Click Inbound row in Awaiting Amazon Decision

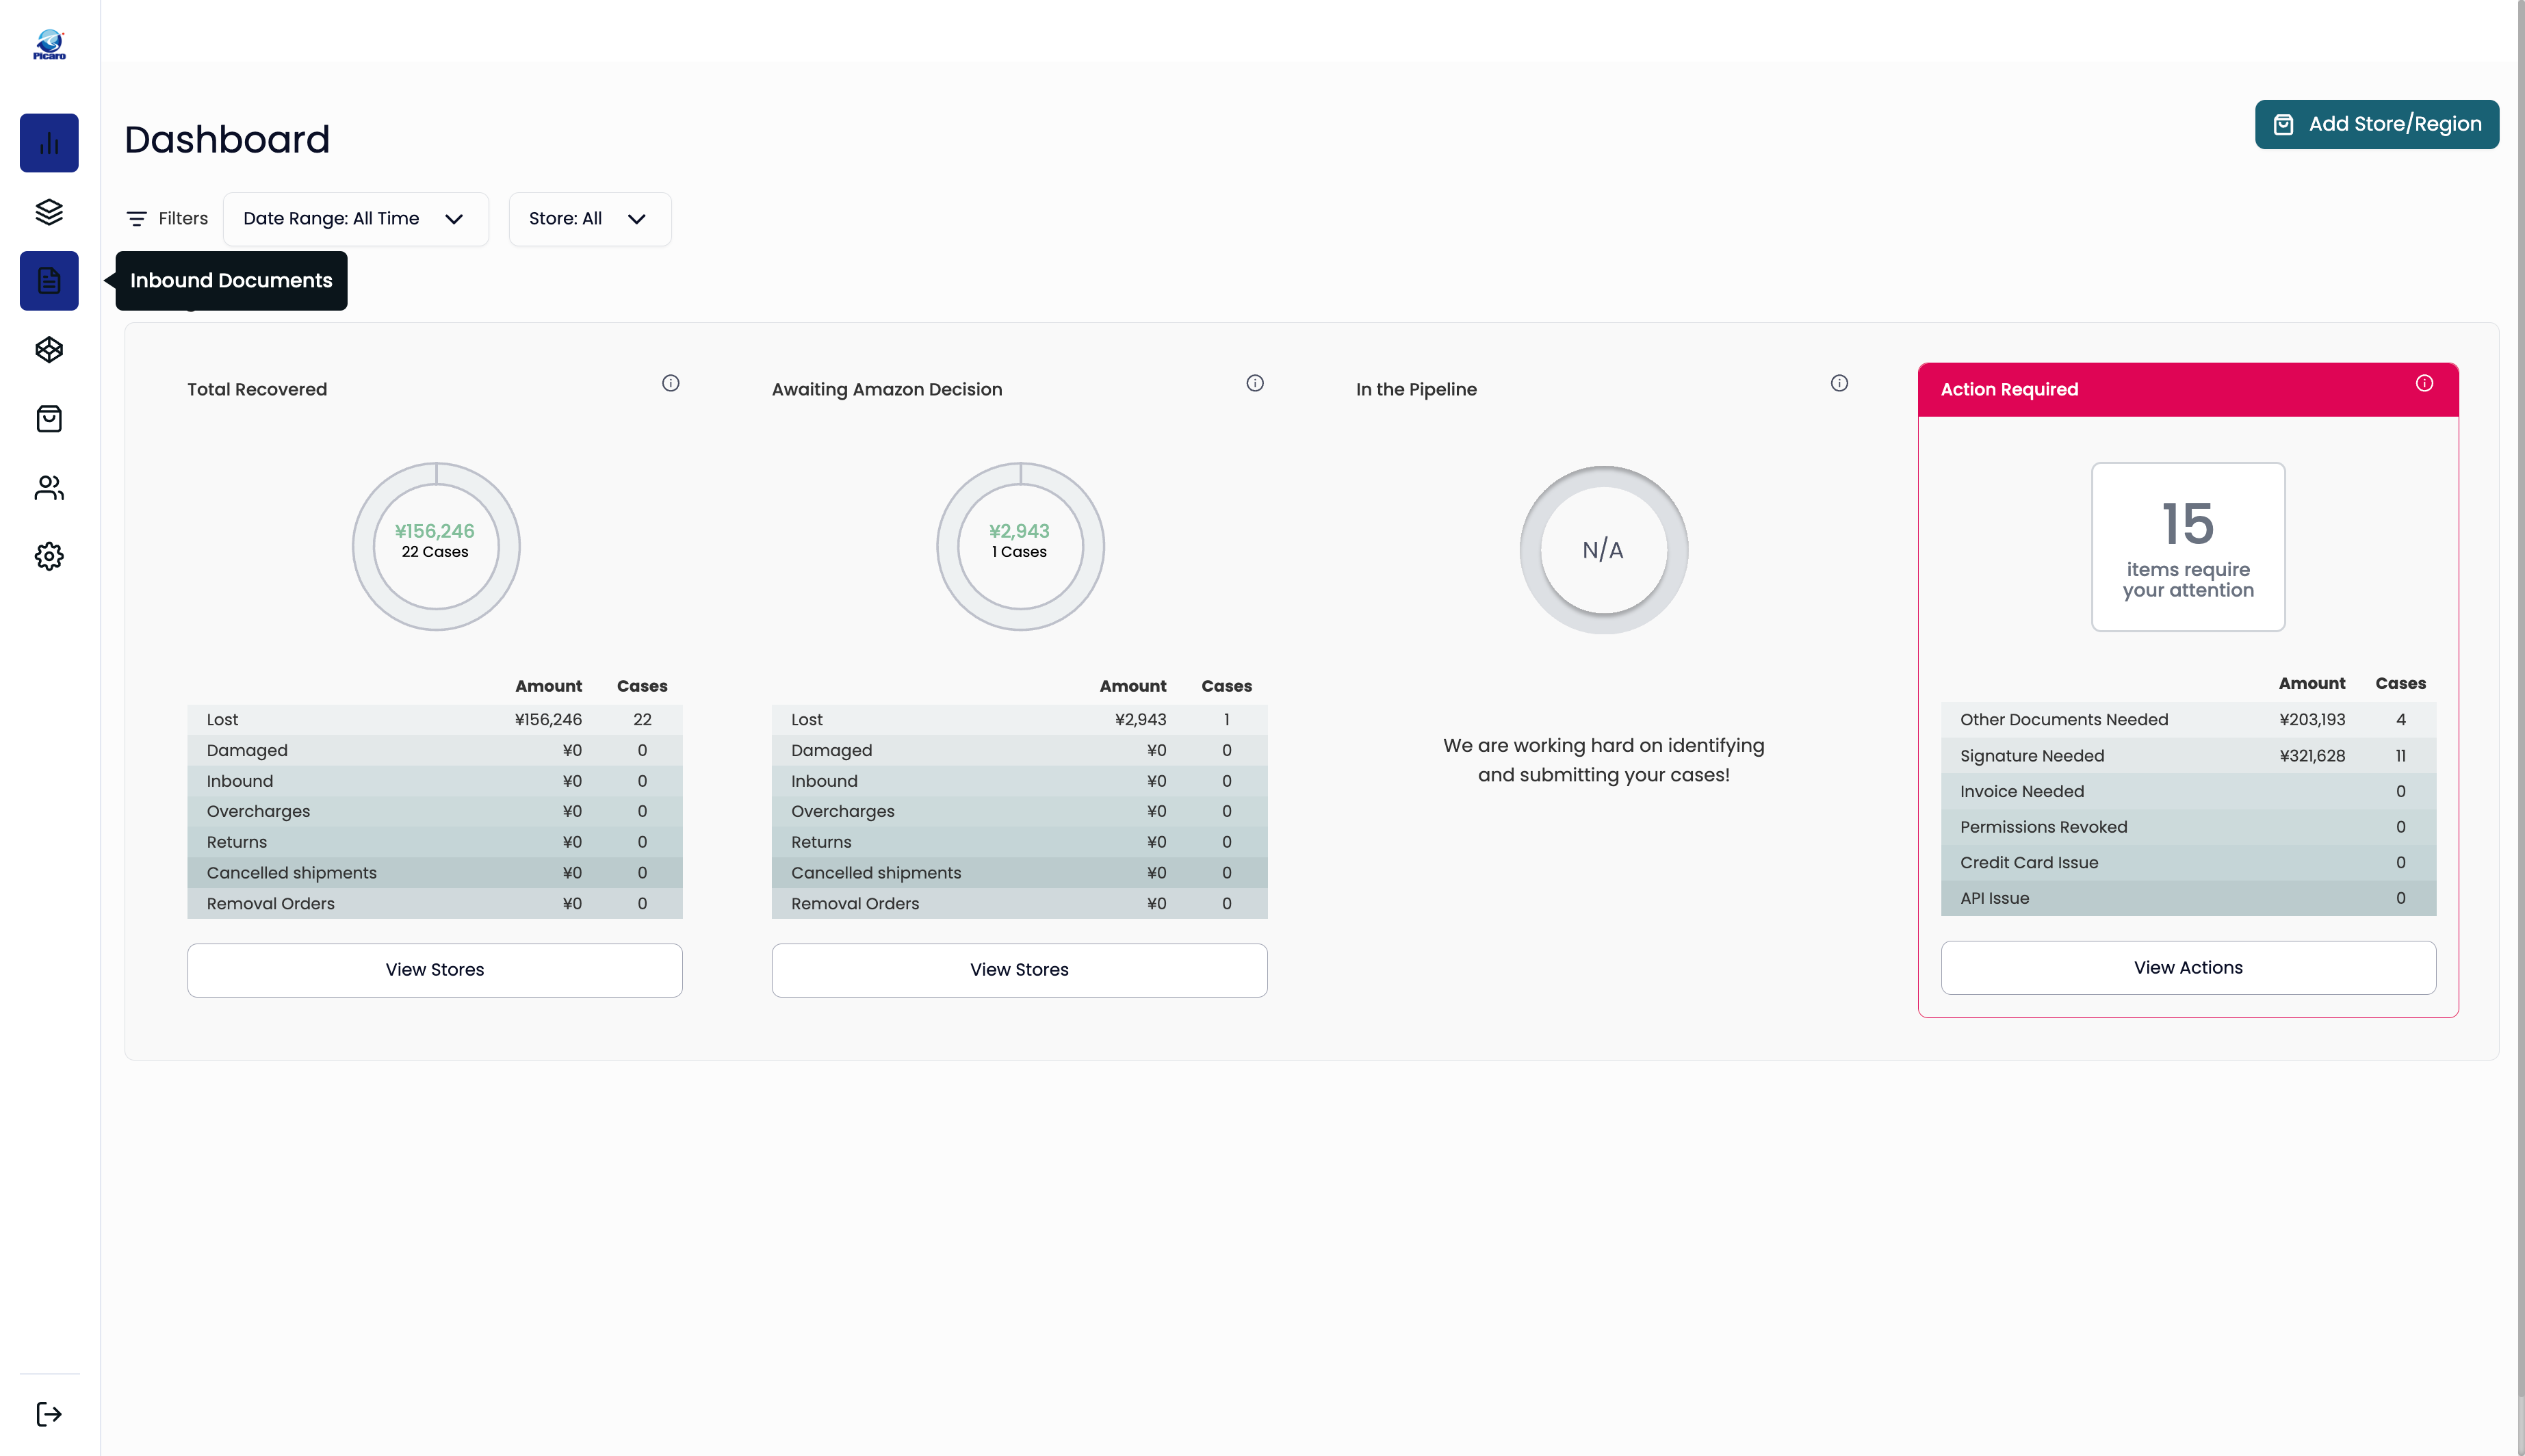point(1019,781)
